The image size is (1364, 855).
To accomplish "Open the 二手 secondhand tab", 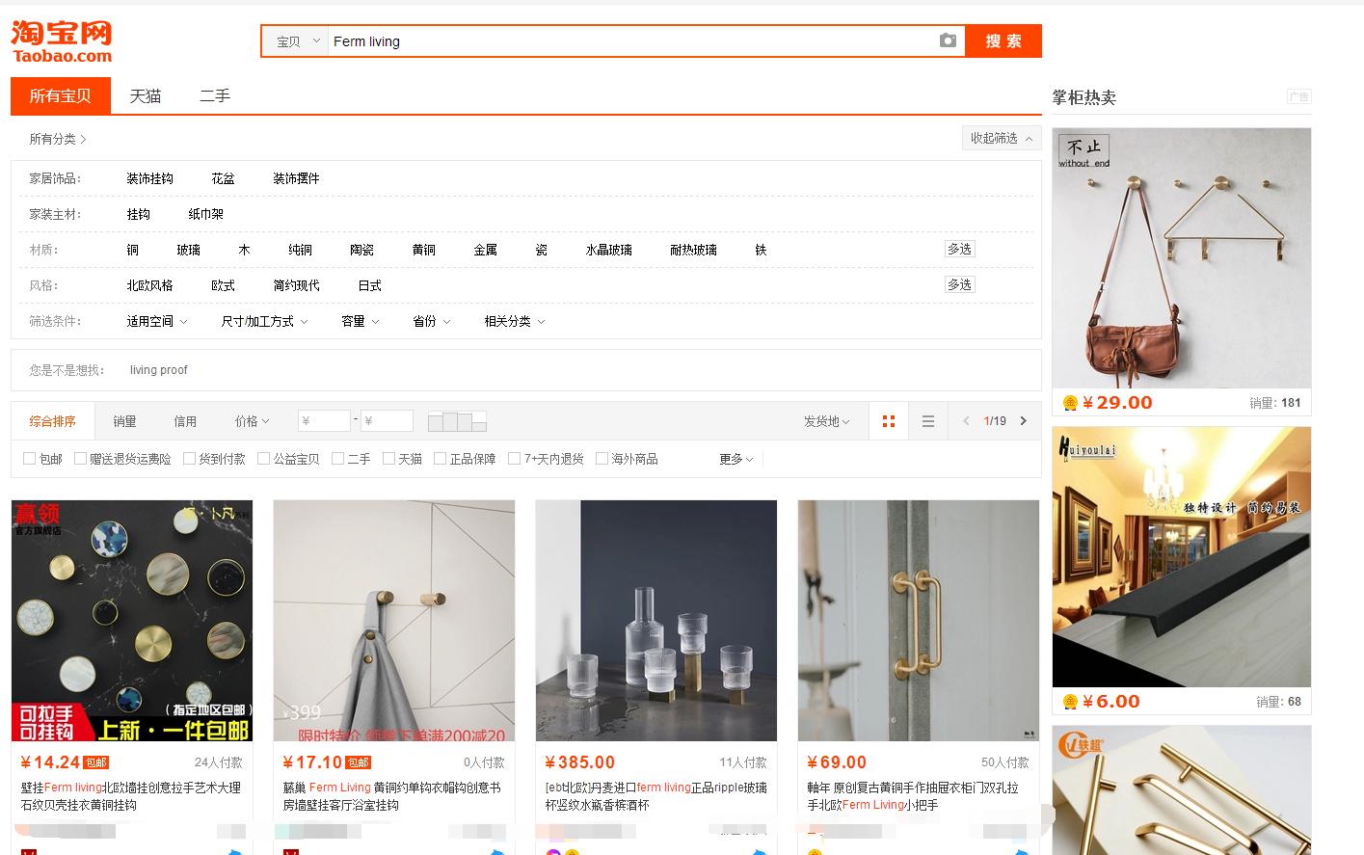I will coord(214,95).
